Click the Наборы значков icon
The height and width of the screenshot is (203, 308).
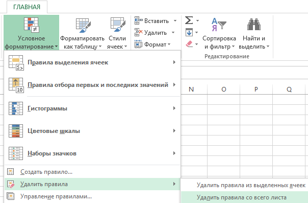[x=16, y=153]
